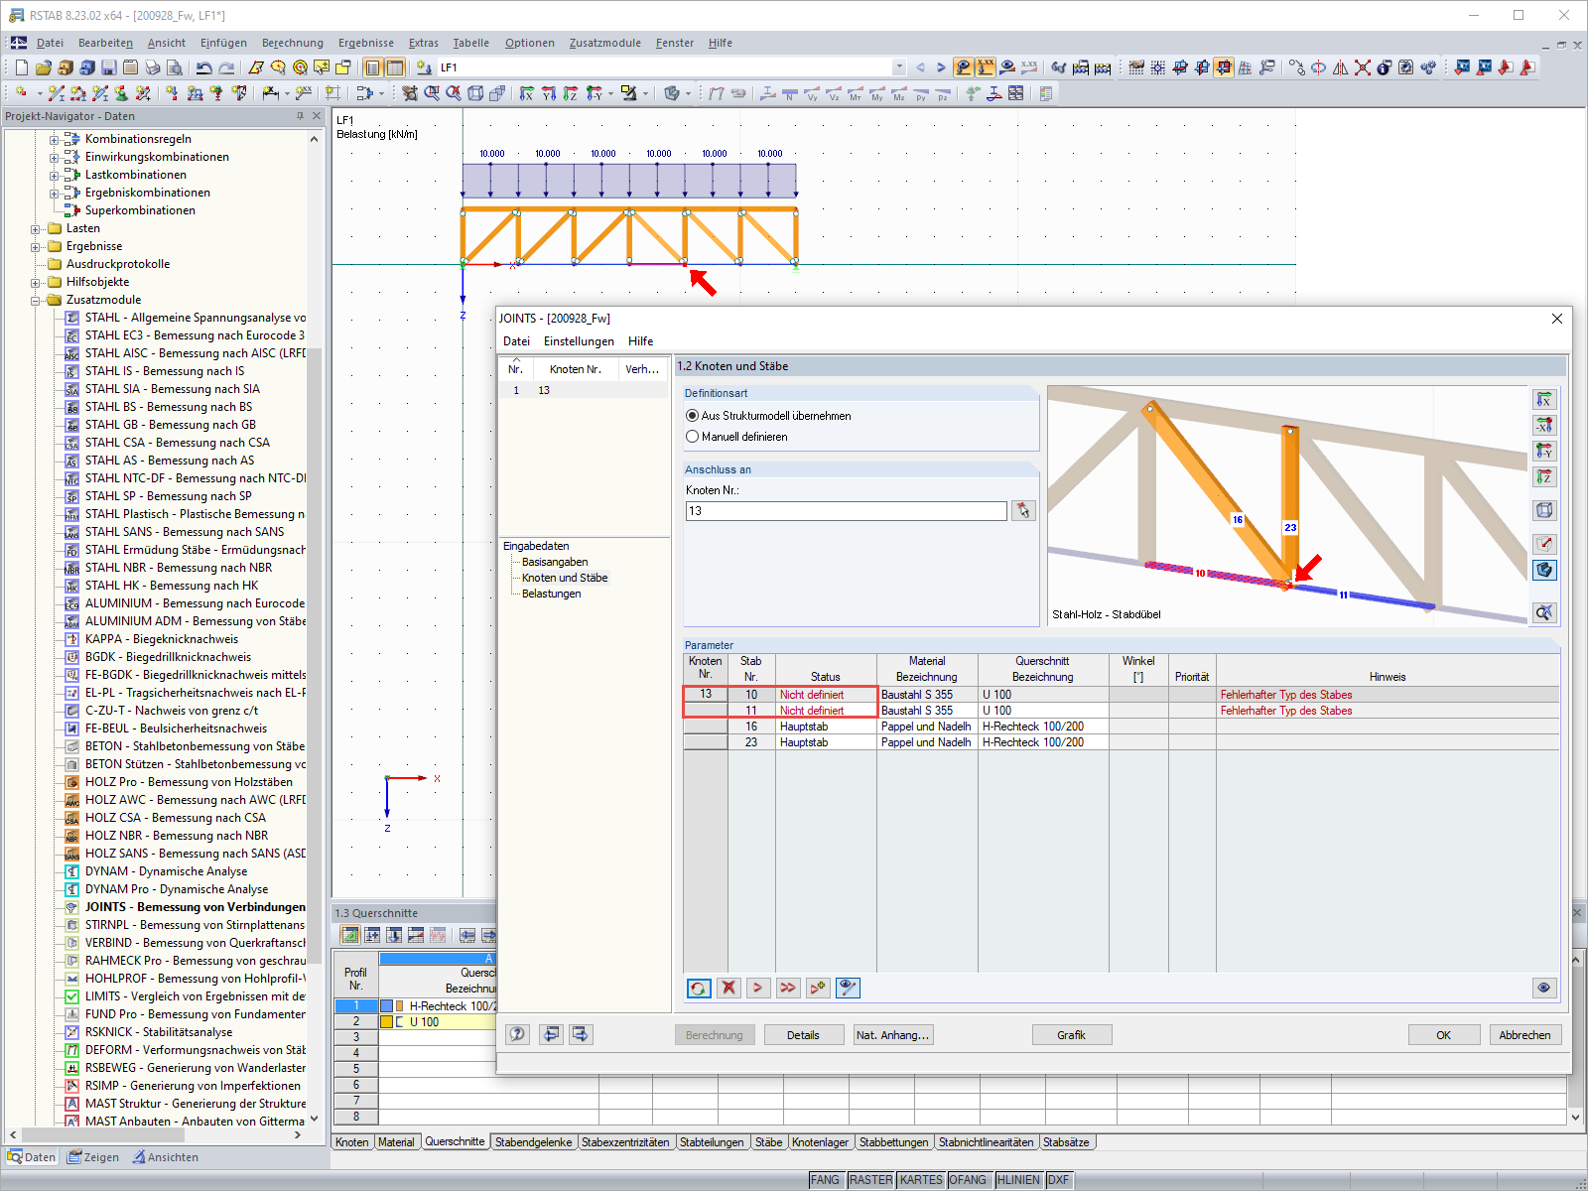Click the Knoten Nr. input field
This screenshot has width=1588, height=1191.
[x=846, y=511]
